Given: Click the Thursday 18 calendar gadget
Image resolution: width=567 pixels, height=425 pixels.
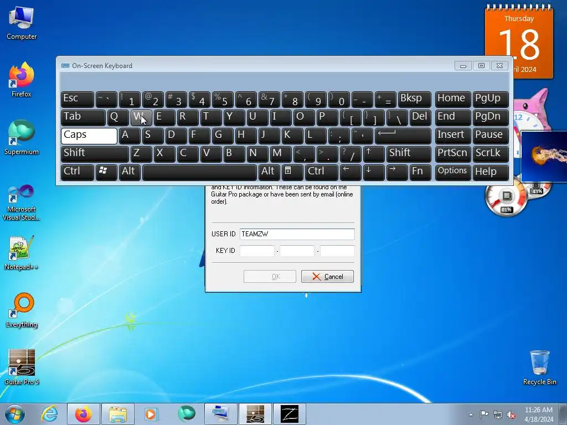Looking at the screenshot, I should coord(518,42).
